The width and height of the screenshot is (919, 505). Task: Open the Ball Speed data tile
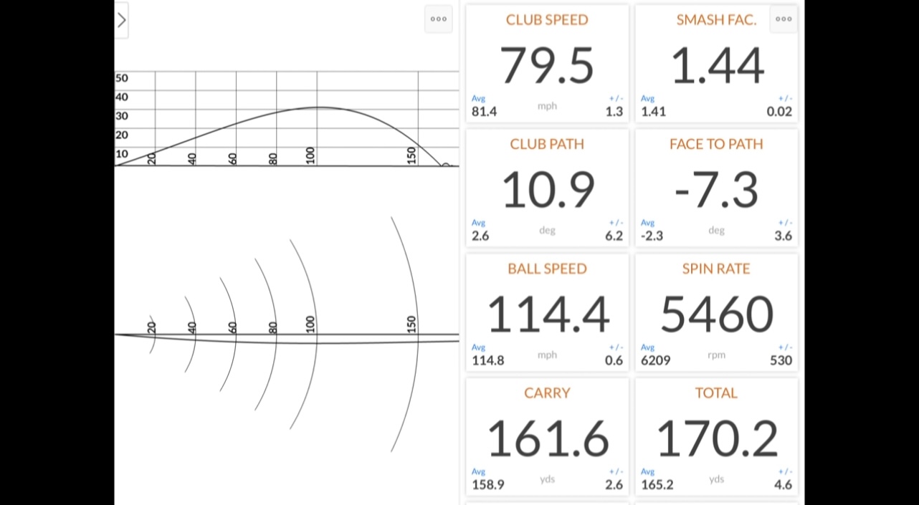(x=547, y=313)
